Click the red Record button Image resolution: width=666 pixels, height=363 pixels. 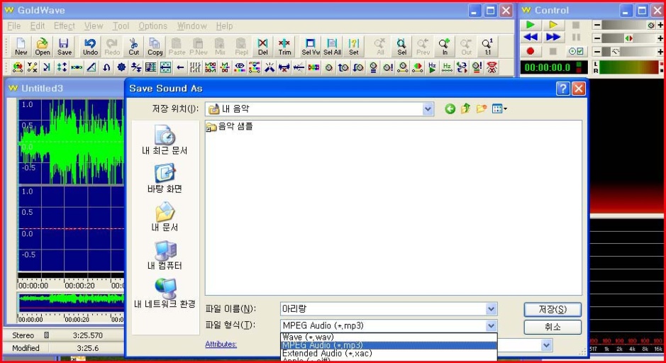(x=530, y=51)
